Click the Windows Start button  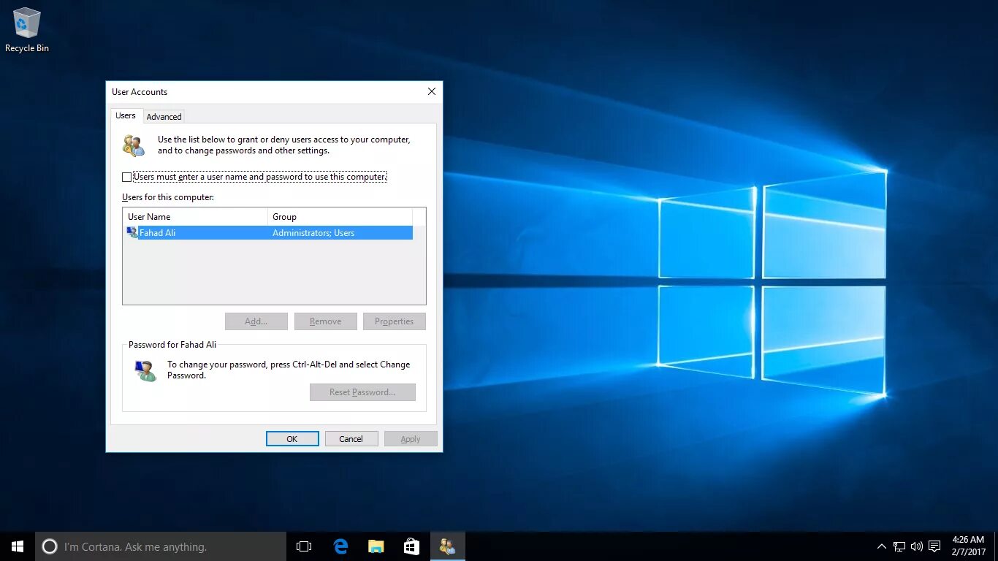pyautogui.click(x=18, y=546)
